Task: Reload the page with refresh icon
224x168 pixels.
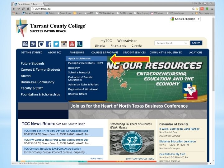Action: coord(23,9)
